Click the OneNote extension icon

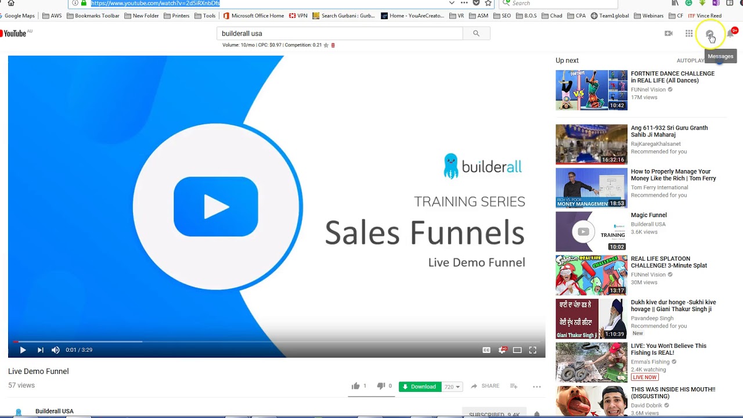(716, 3)
